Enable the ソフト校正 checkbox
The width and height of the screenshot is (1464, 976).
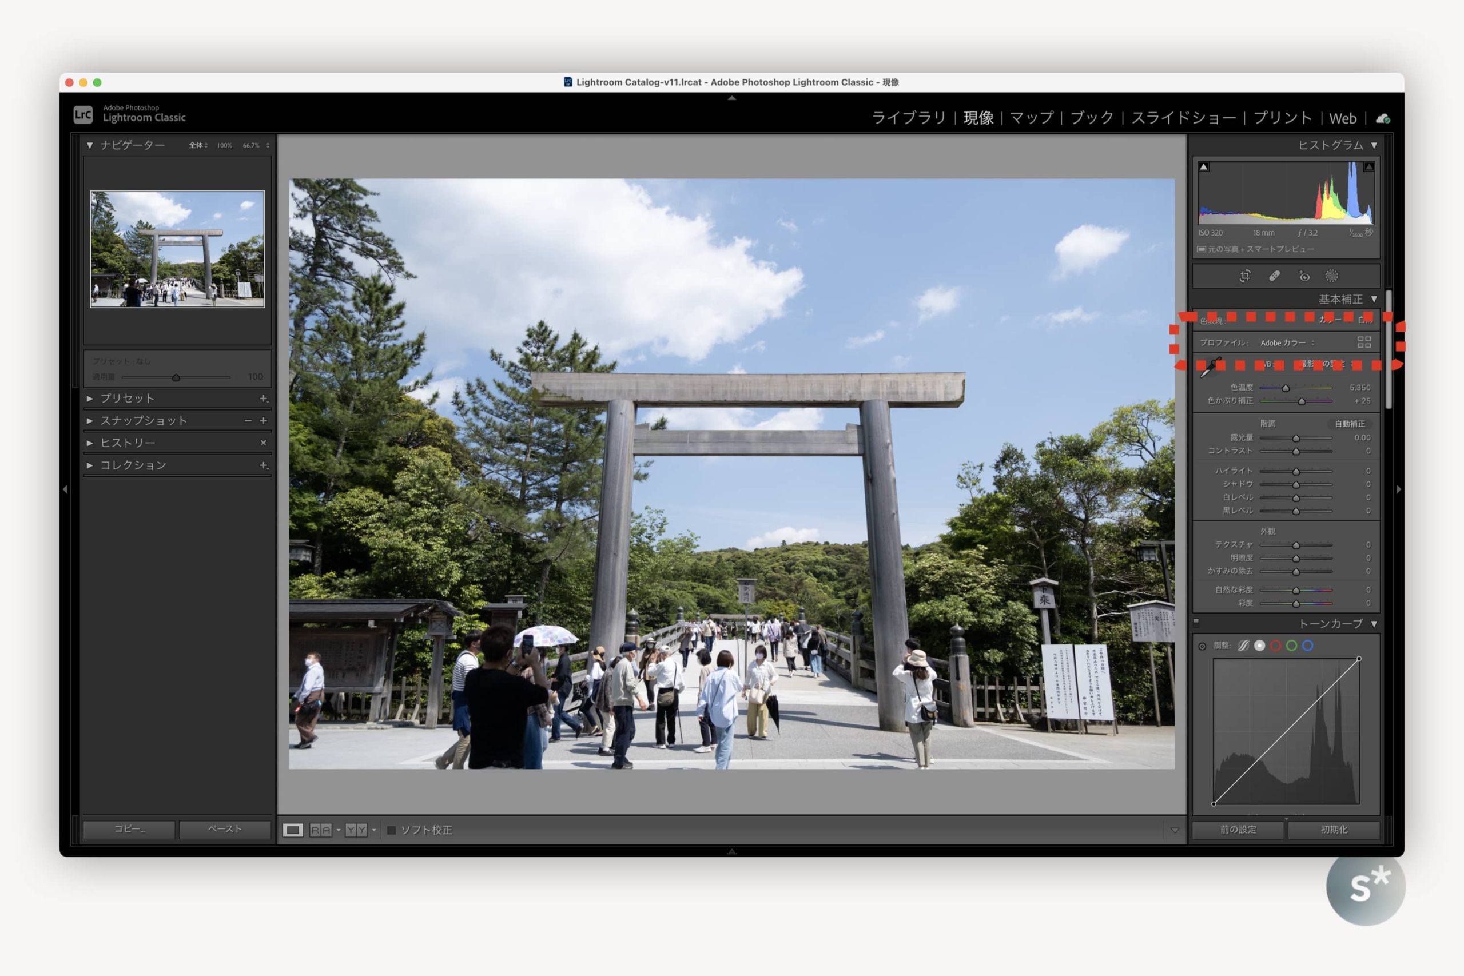(x=392, y=830)
